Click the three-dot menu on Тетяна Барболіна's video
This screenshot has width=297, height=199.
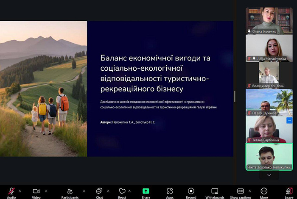pos(289,121)
